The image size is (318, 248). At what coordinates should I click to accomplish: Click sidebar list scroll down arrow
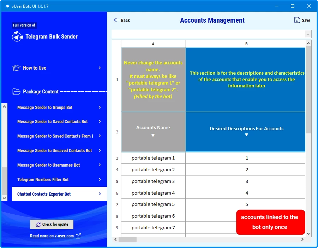pos(5,198)
